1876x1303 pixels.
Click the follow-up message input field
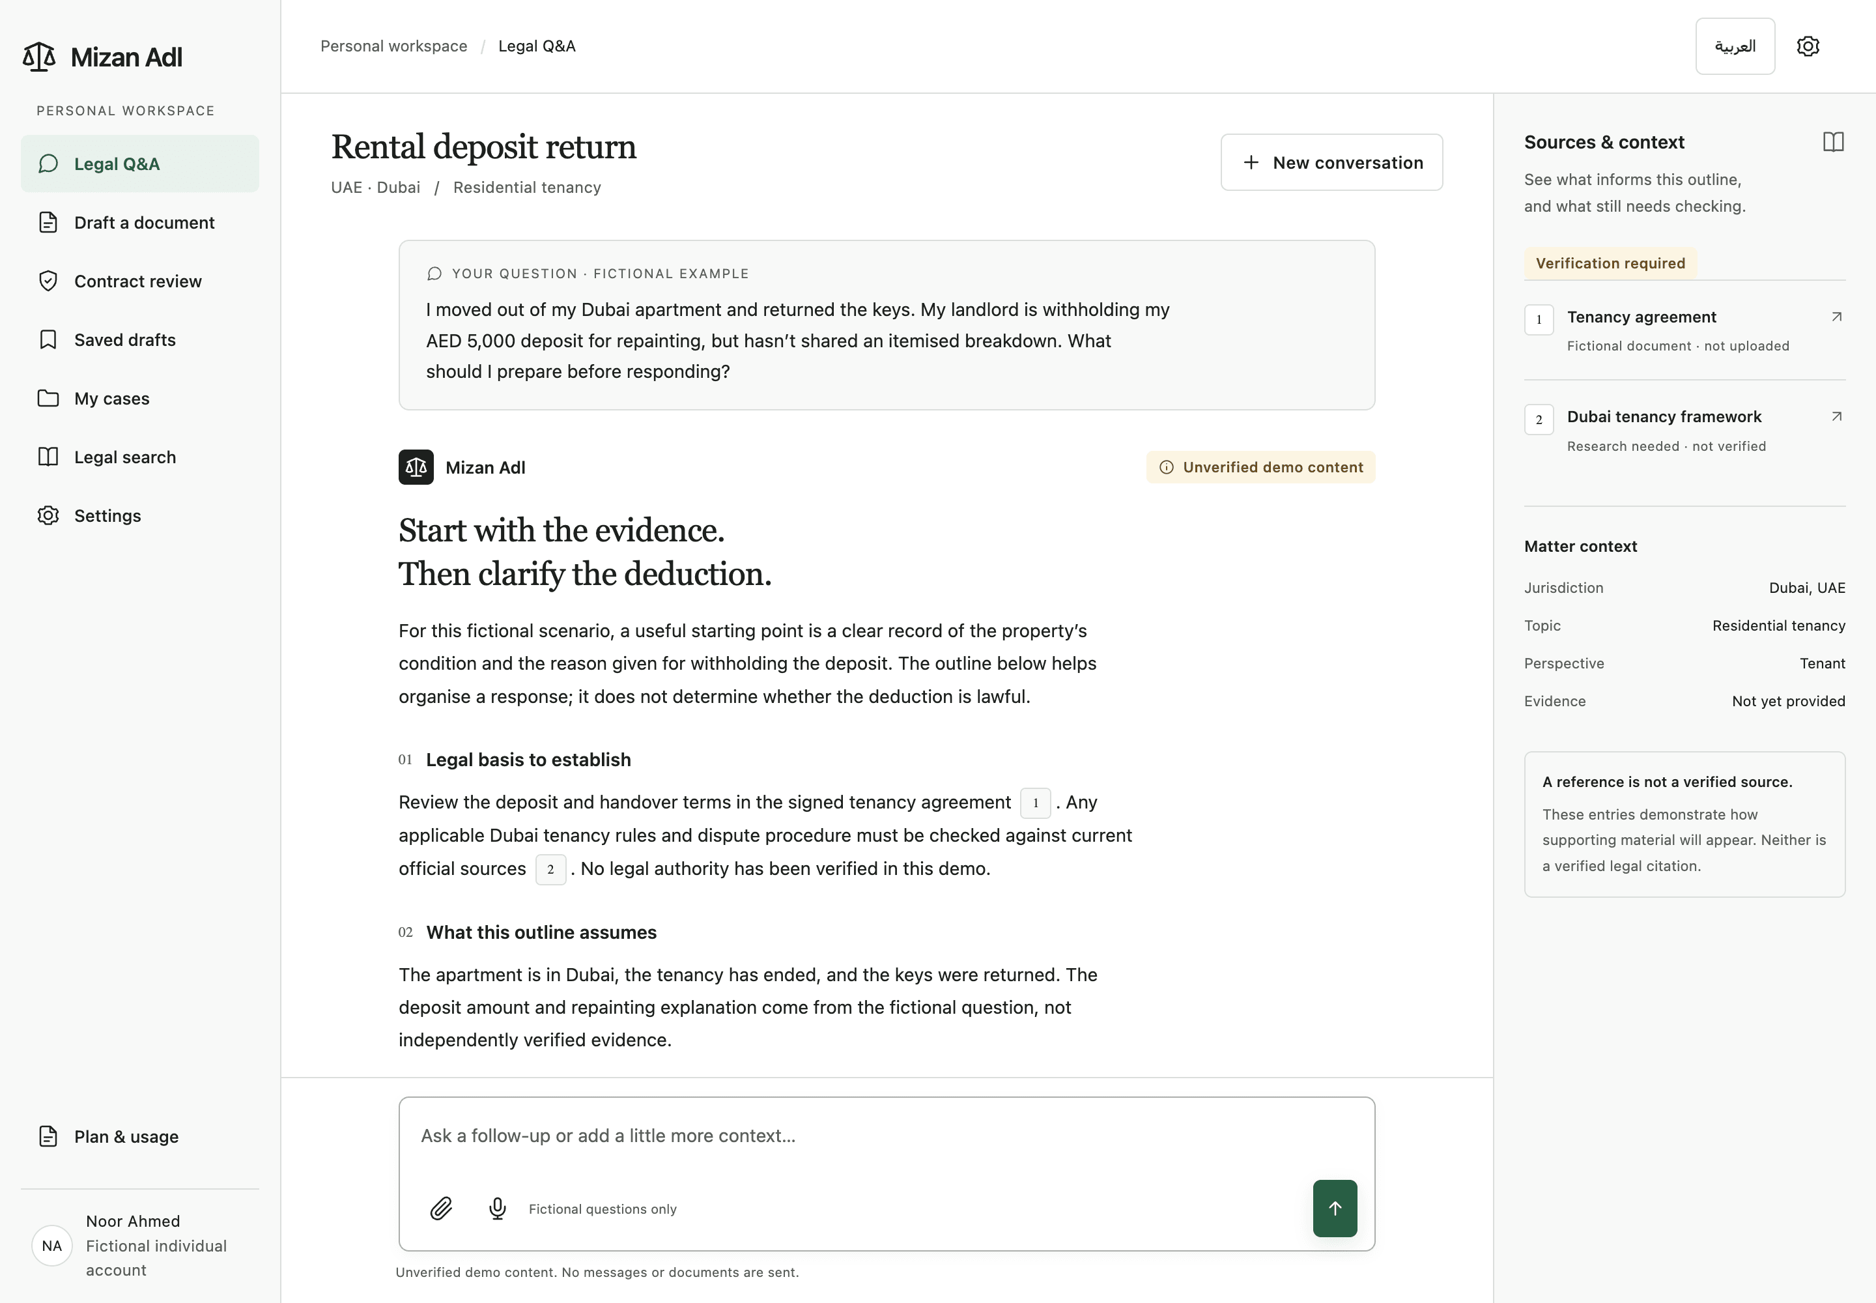click(887, 1136)
